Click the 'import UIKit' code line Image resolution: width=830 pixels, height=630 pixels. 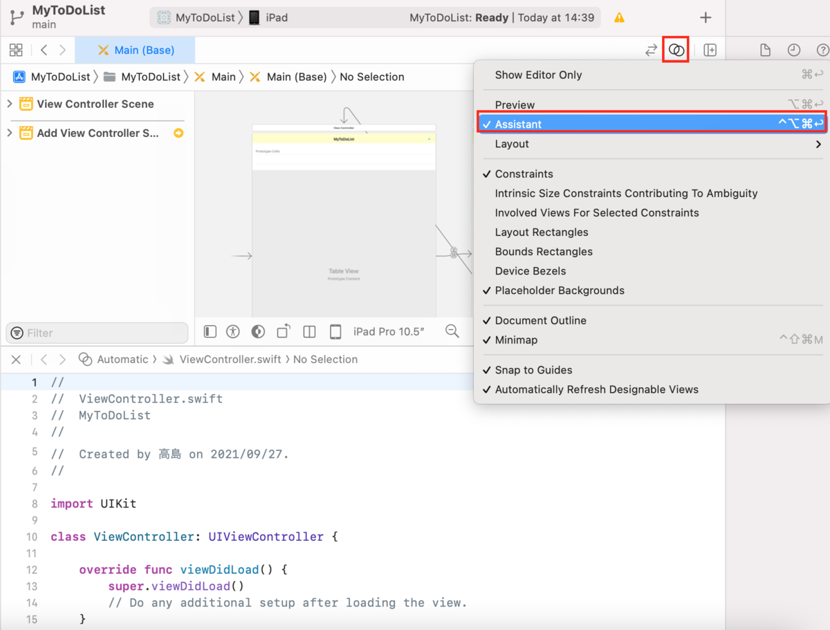[93, 503]
